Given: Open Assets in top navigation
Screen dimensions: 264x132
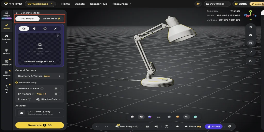Looking at the screenshot, I should [x=80, y=4].
